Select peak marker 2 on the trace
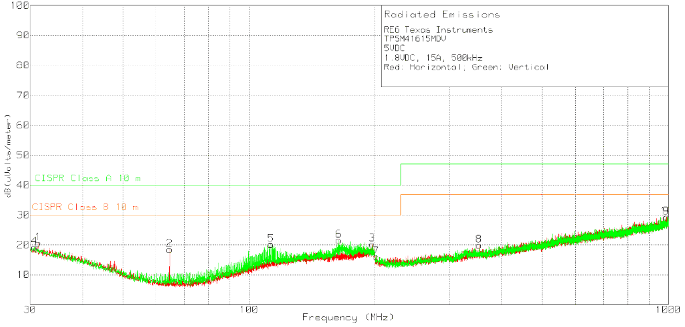 [x=169, y=244]
